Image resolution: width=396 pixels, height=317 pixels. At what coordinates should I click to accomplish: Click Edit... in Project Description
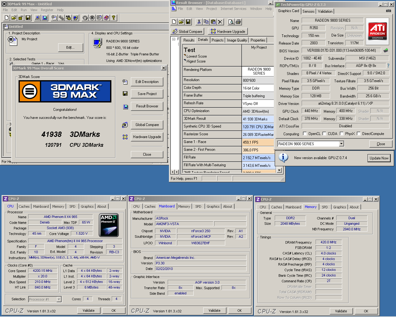pos(71,47)
